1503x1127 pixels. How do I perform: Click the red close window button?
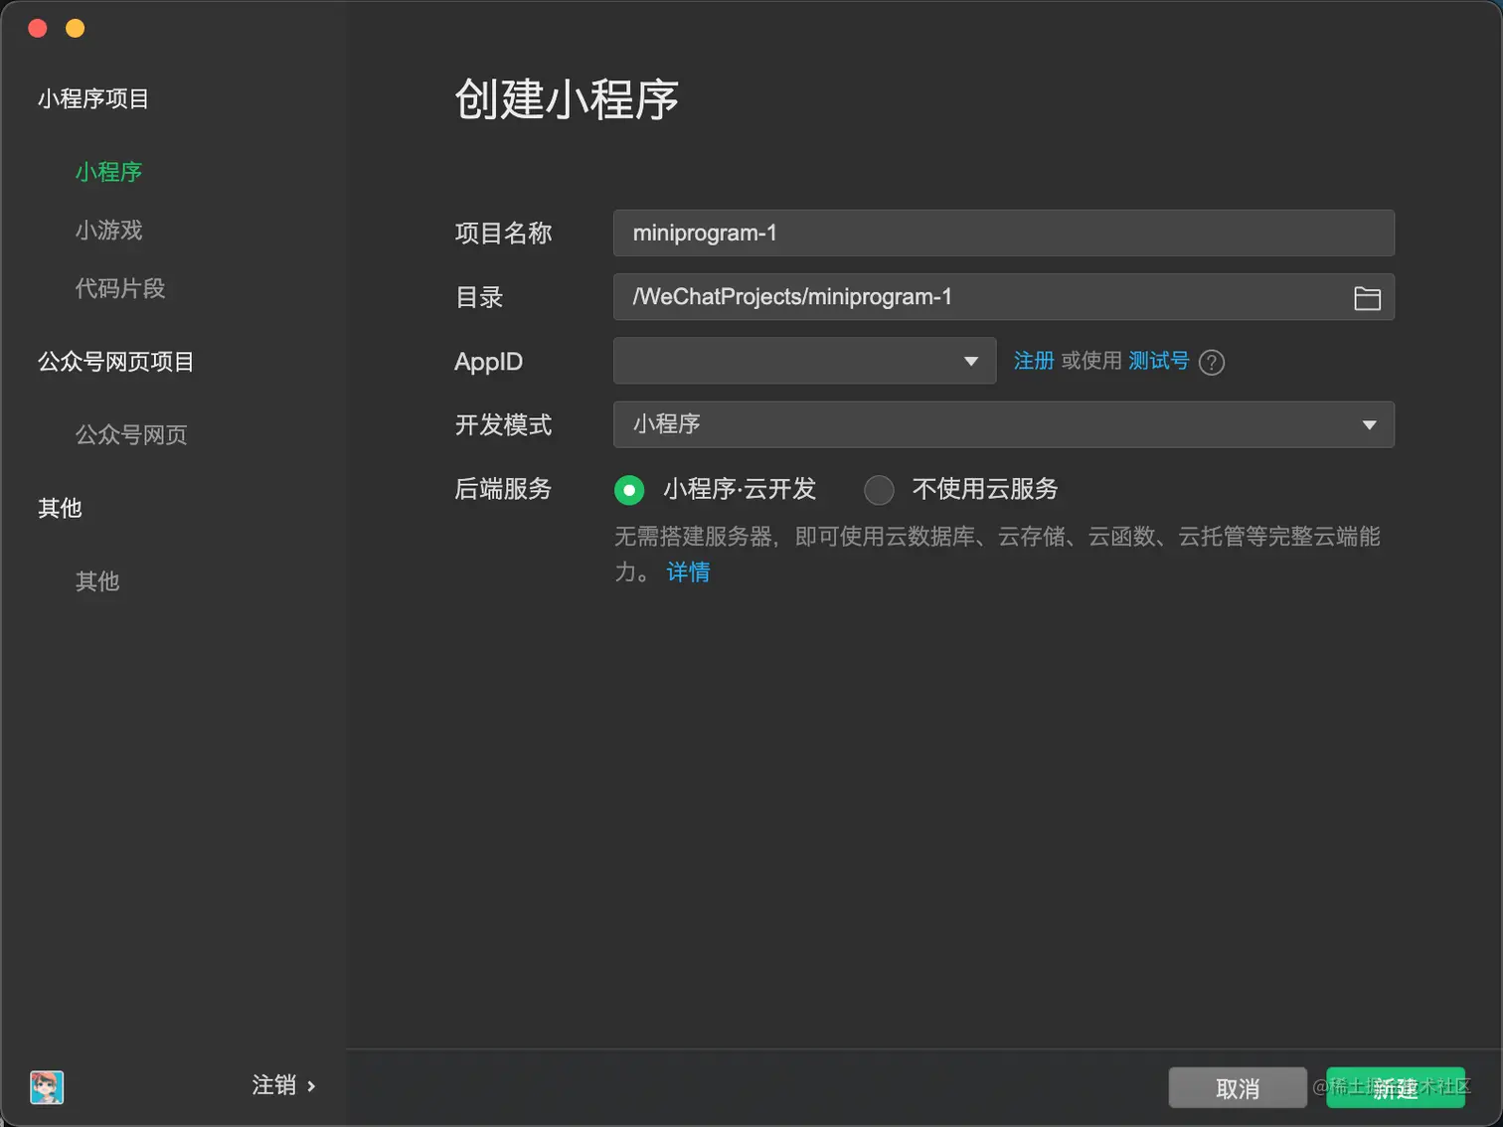pos(38,28)
